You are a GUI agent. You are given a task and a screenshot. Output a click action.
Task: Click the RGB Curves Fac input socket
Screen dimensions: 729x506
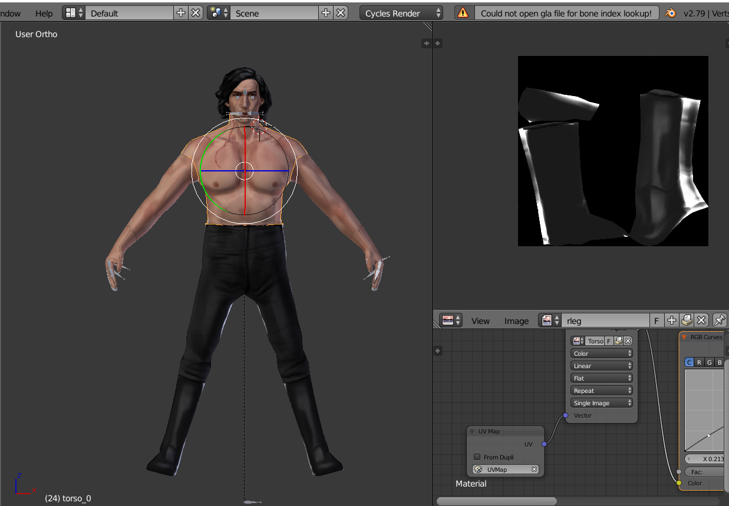[x=679, y=472]
